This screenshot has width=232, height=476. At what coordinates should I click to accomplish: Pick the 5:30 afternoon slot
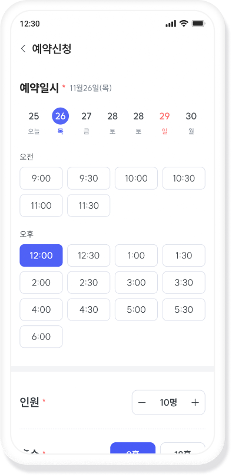pos(184,310)
